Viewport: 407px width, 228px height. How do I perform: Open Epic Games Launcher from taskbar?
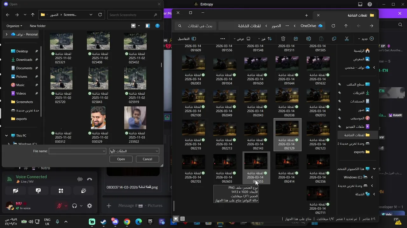[x=150, y=222]
